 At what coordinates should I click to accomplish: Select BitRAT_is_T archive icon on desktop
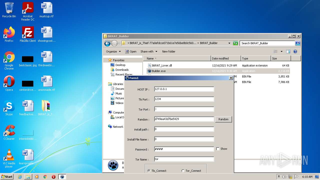[x=46, y=108]
